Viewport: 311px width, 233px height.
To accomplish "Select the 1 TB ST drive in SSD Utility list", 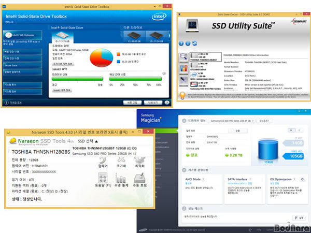I will pyautogui.click(x=206, y=67).
